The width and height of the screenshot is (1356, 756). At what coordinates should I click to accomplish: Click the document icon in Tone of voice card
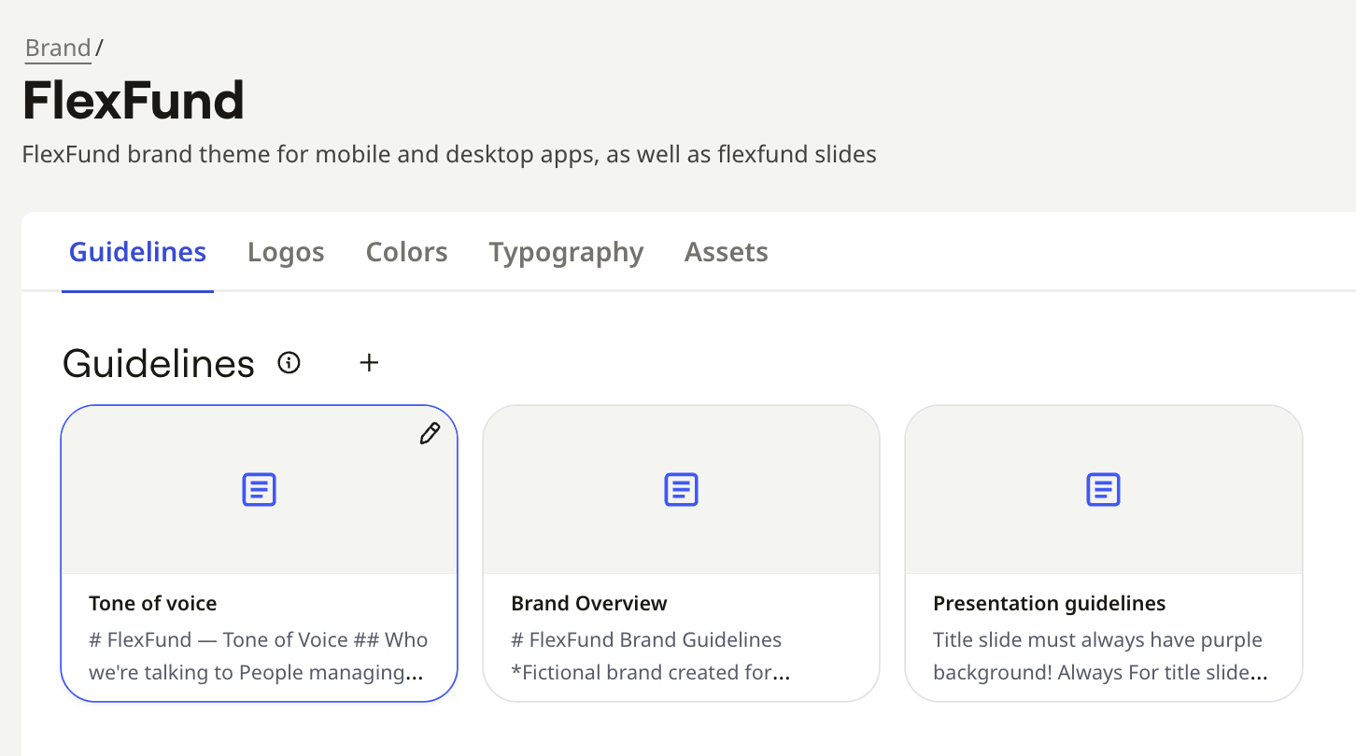(x=259, y=489)
